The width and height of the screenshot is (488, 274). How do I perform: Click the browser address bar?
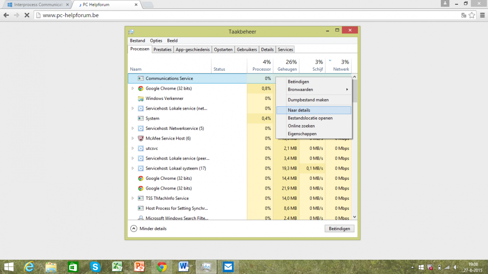click(244, 15)
